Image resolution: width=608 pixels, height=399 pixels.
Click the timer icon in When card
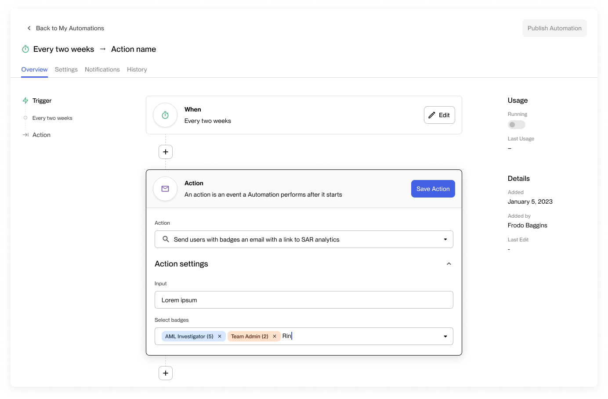tap(165, 115)
